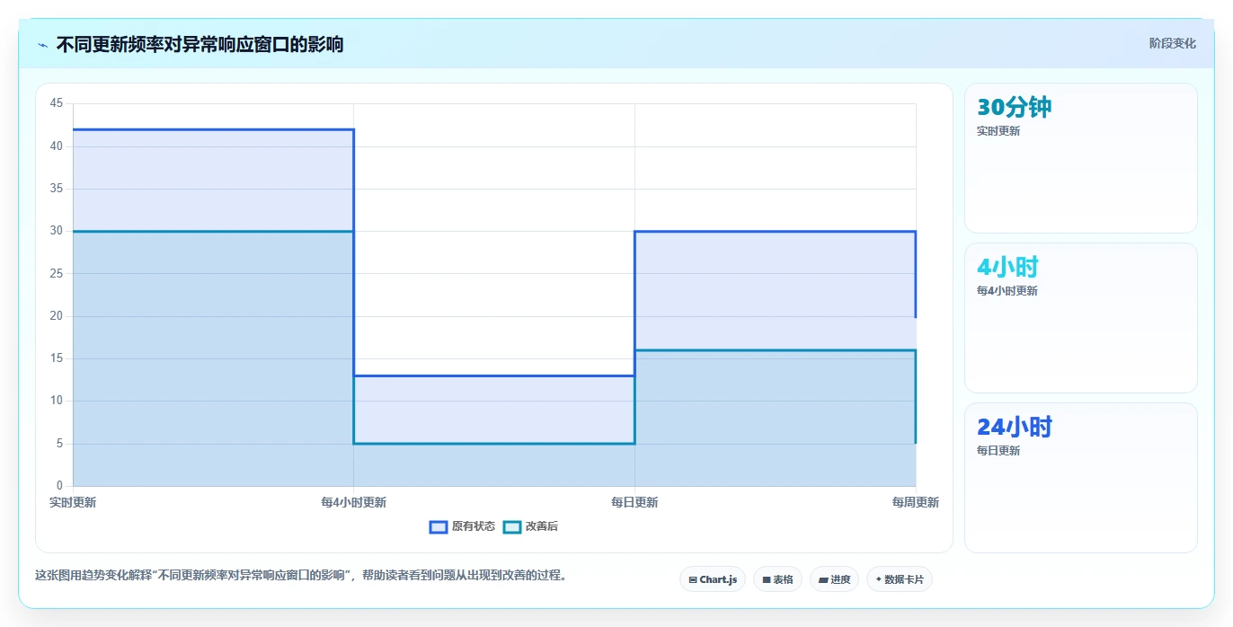
Task: Click the 每4小时更新 x-axis label
Action: point(353,502)
